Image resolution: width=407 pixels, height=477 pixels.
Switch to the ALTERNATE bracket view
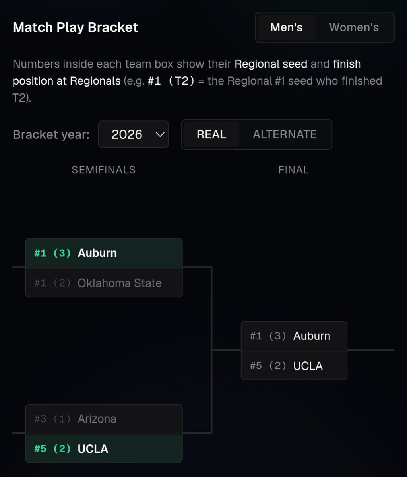coord(285,134)
